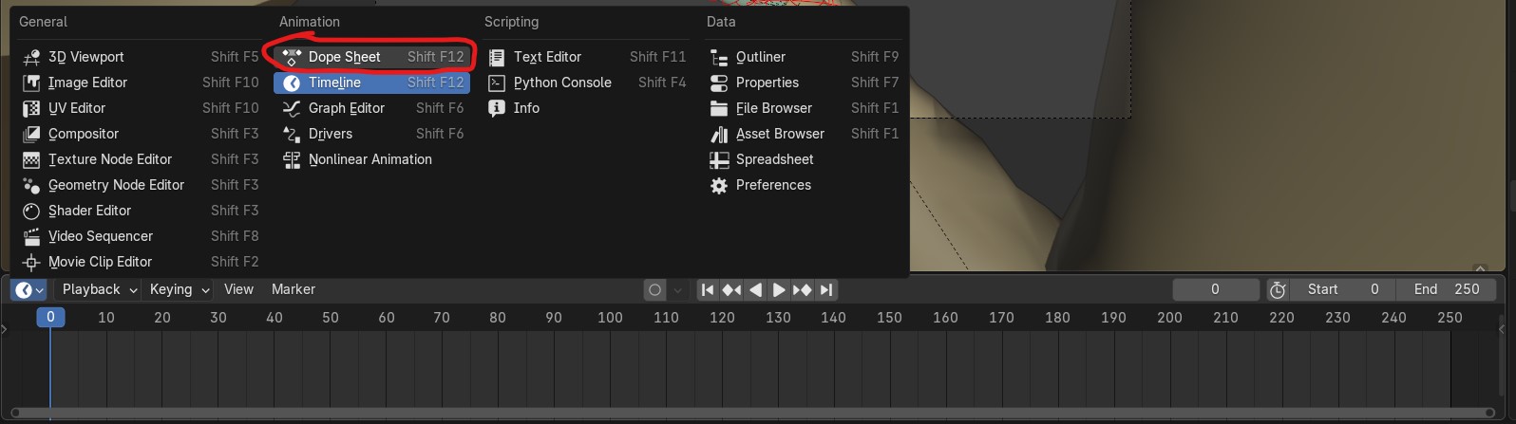Expand the Keying popover
Image resolution: width=1516 pixels, height=424 pixels.
pyautogui.click(x=179, y=290)
